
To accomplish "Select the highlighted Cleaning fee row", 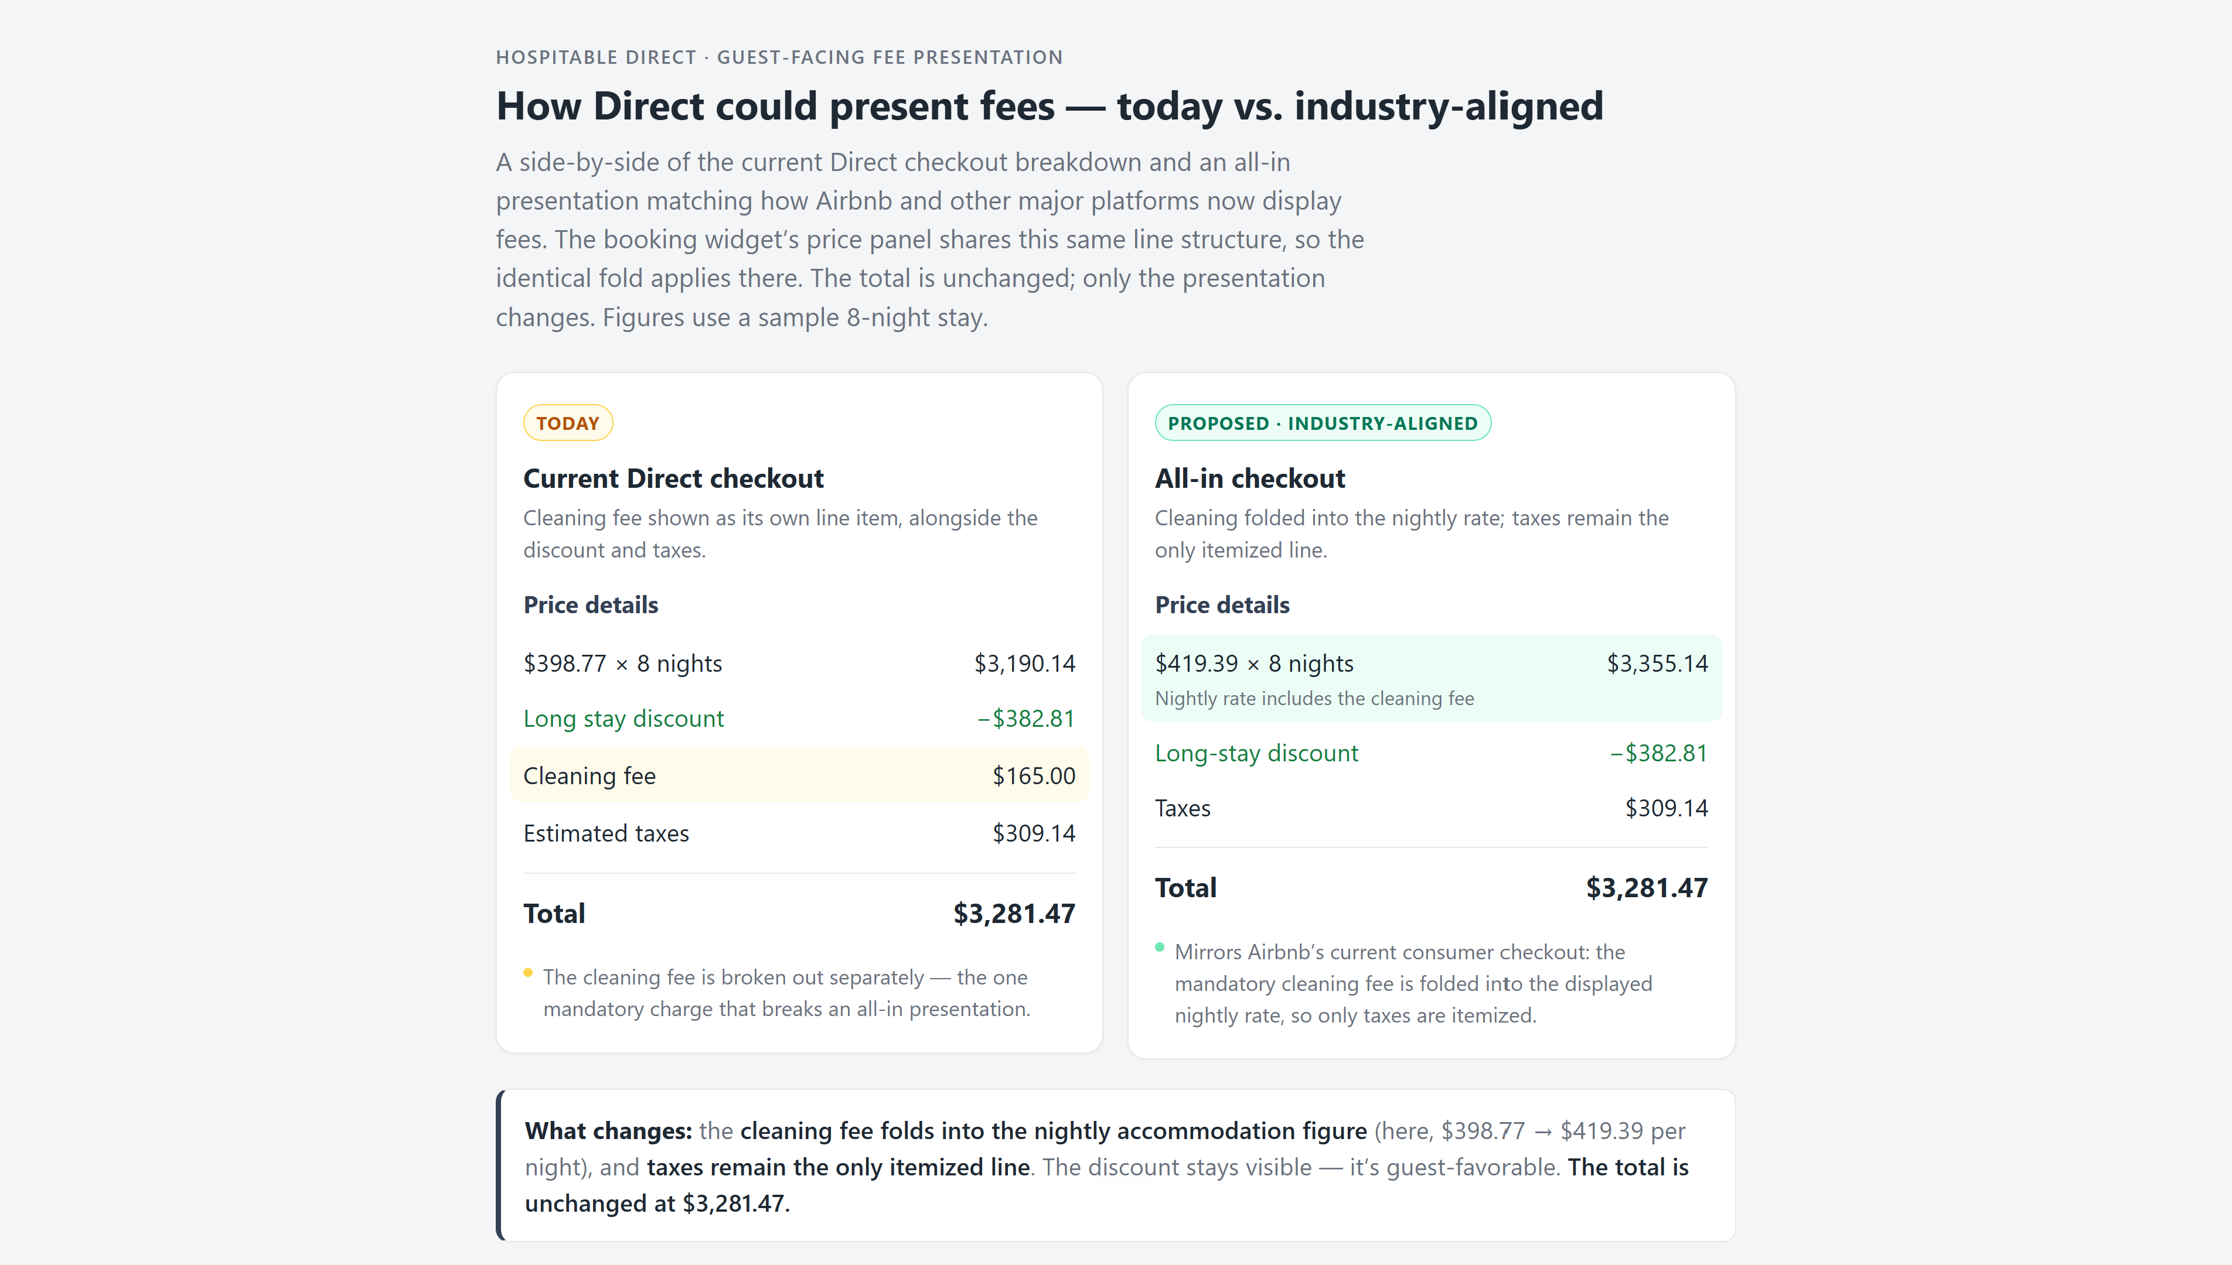I will tap(799, 775).
